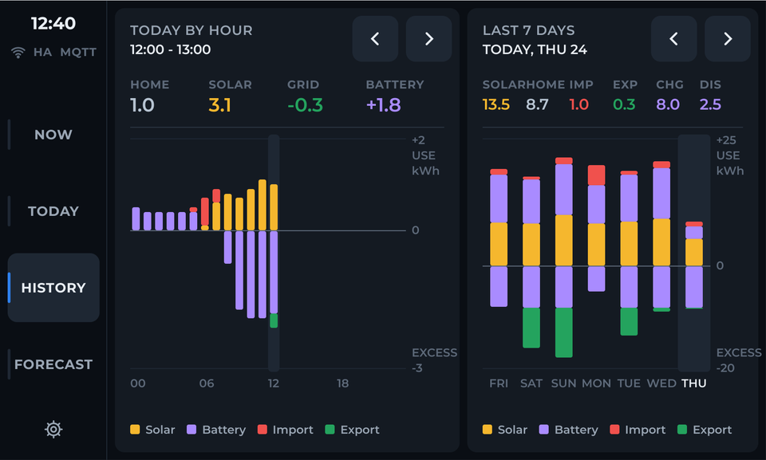Select the highlighted THU bar
Image resolution: width=766 pixels, height=460 pixels.
point(694,265)
